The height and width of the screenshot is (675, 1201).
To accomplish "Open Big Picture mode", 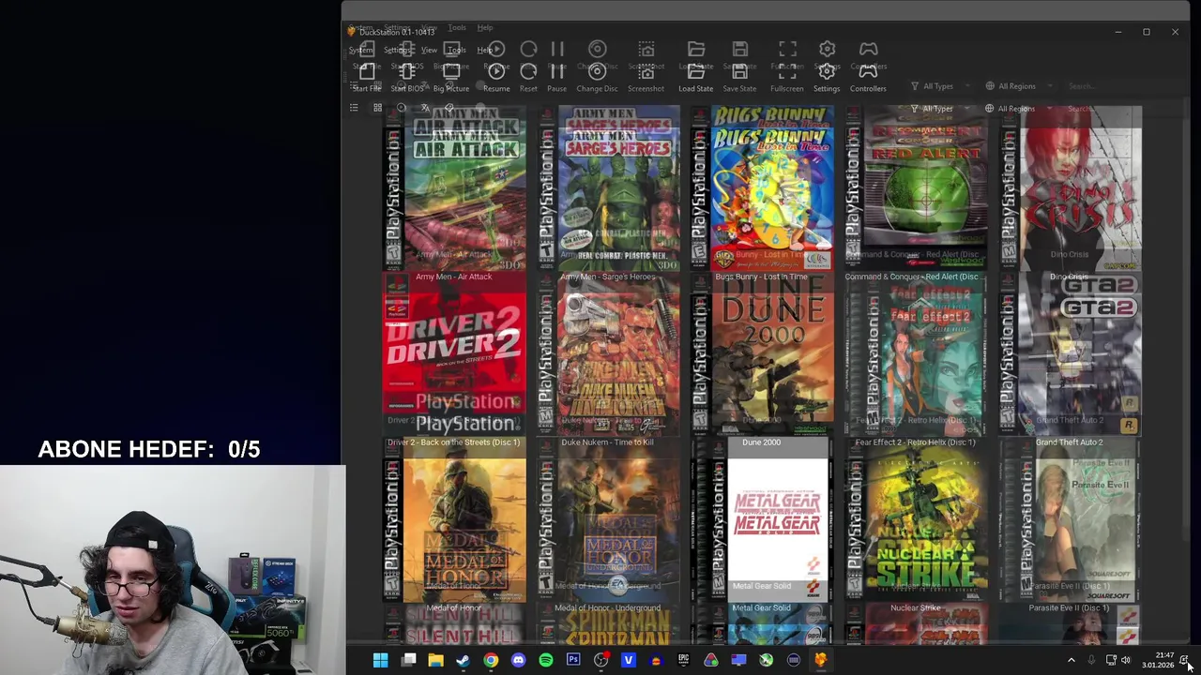I will (451, 71).
